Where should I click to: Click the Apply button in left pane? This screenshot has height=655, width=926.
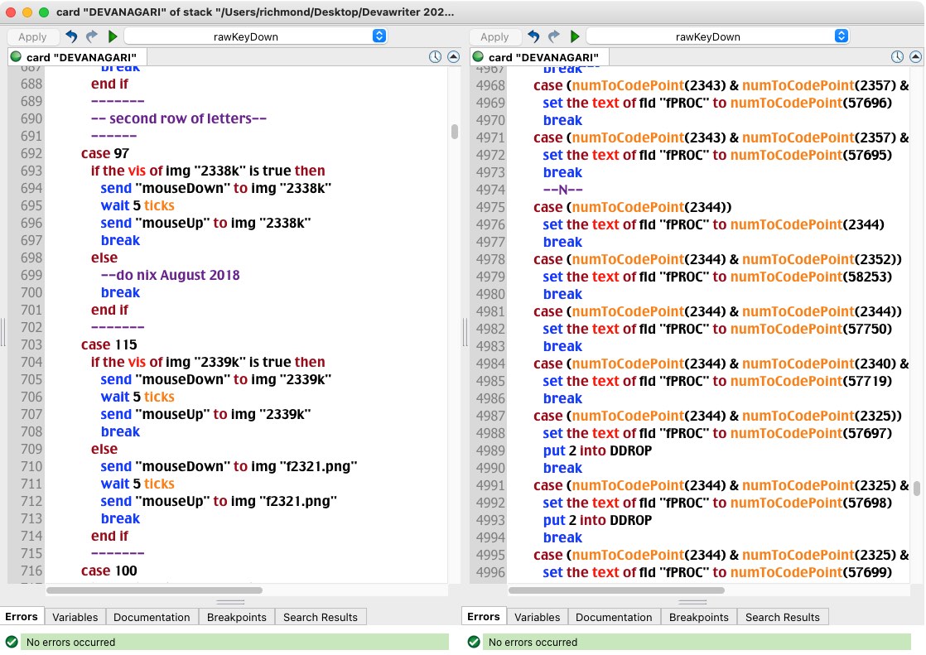coord(33,36)
